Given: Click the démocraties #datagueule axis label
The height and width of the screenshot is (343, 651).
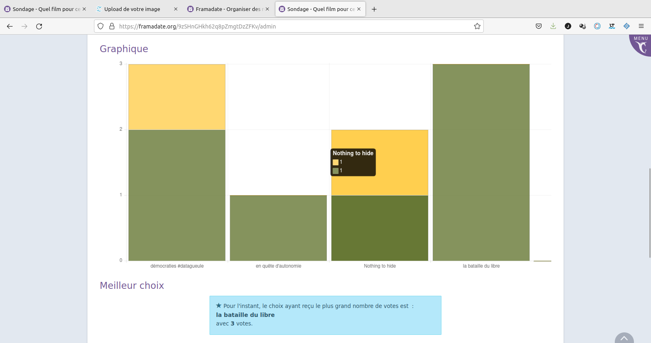Looking at the screenshot, I should coord(177,266).
